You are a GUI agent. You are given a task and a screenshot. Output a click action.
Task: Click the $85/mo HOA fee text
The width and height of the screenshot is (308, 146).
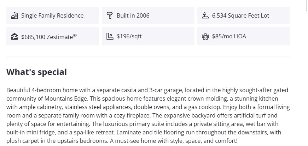(229, 36)
